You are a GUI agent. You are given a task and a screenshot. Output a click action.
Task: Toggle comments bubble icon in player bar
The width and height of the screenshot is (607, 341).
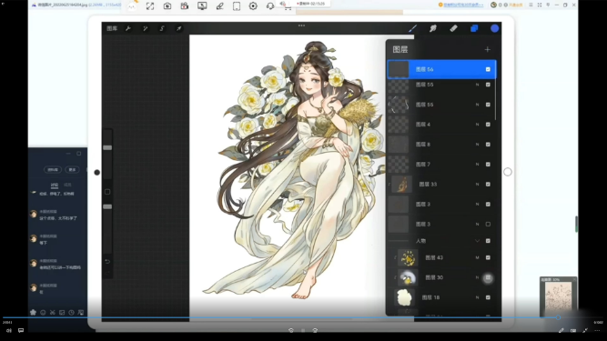pyautogui.click(x=21, y=331)
